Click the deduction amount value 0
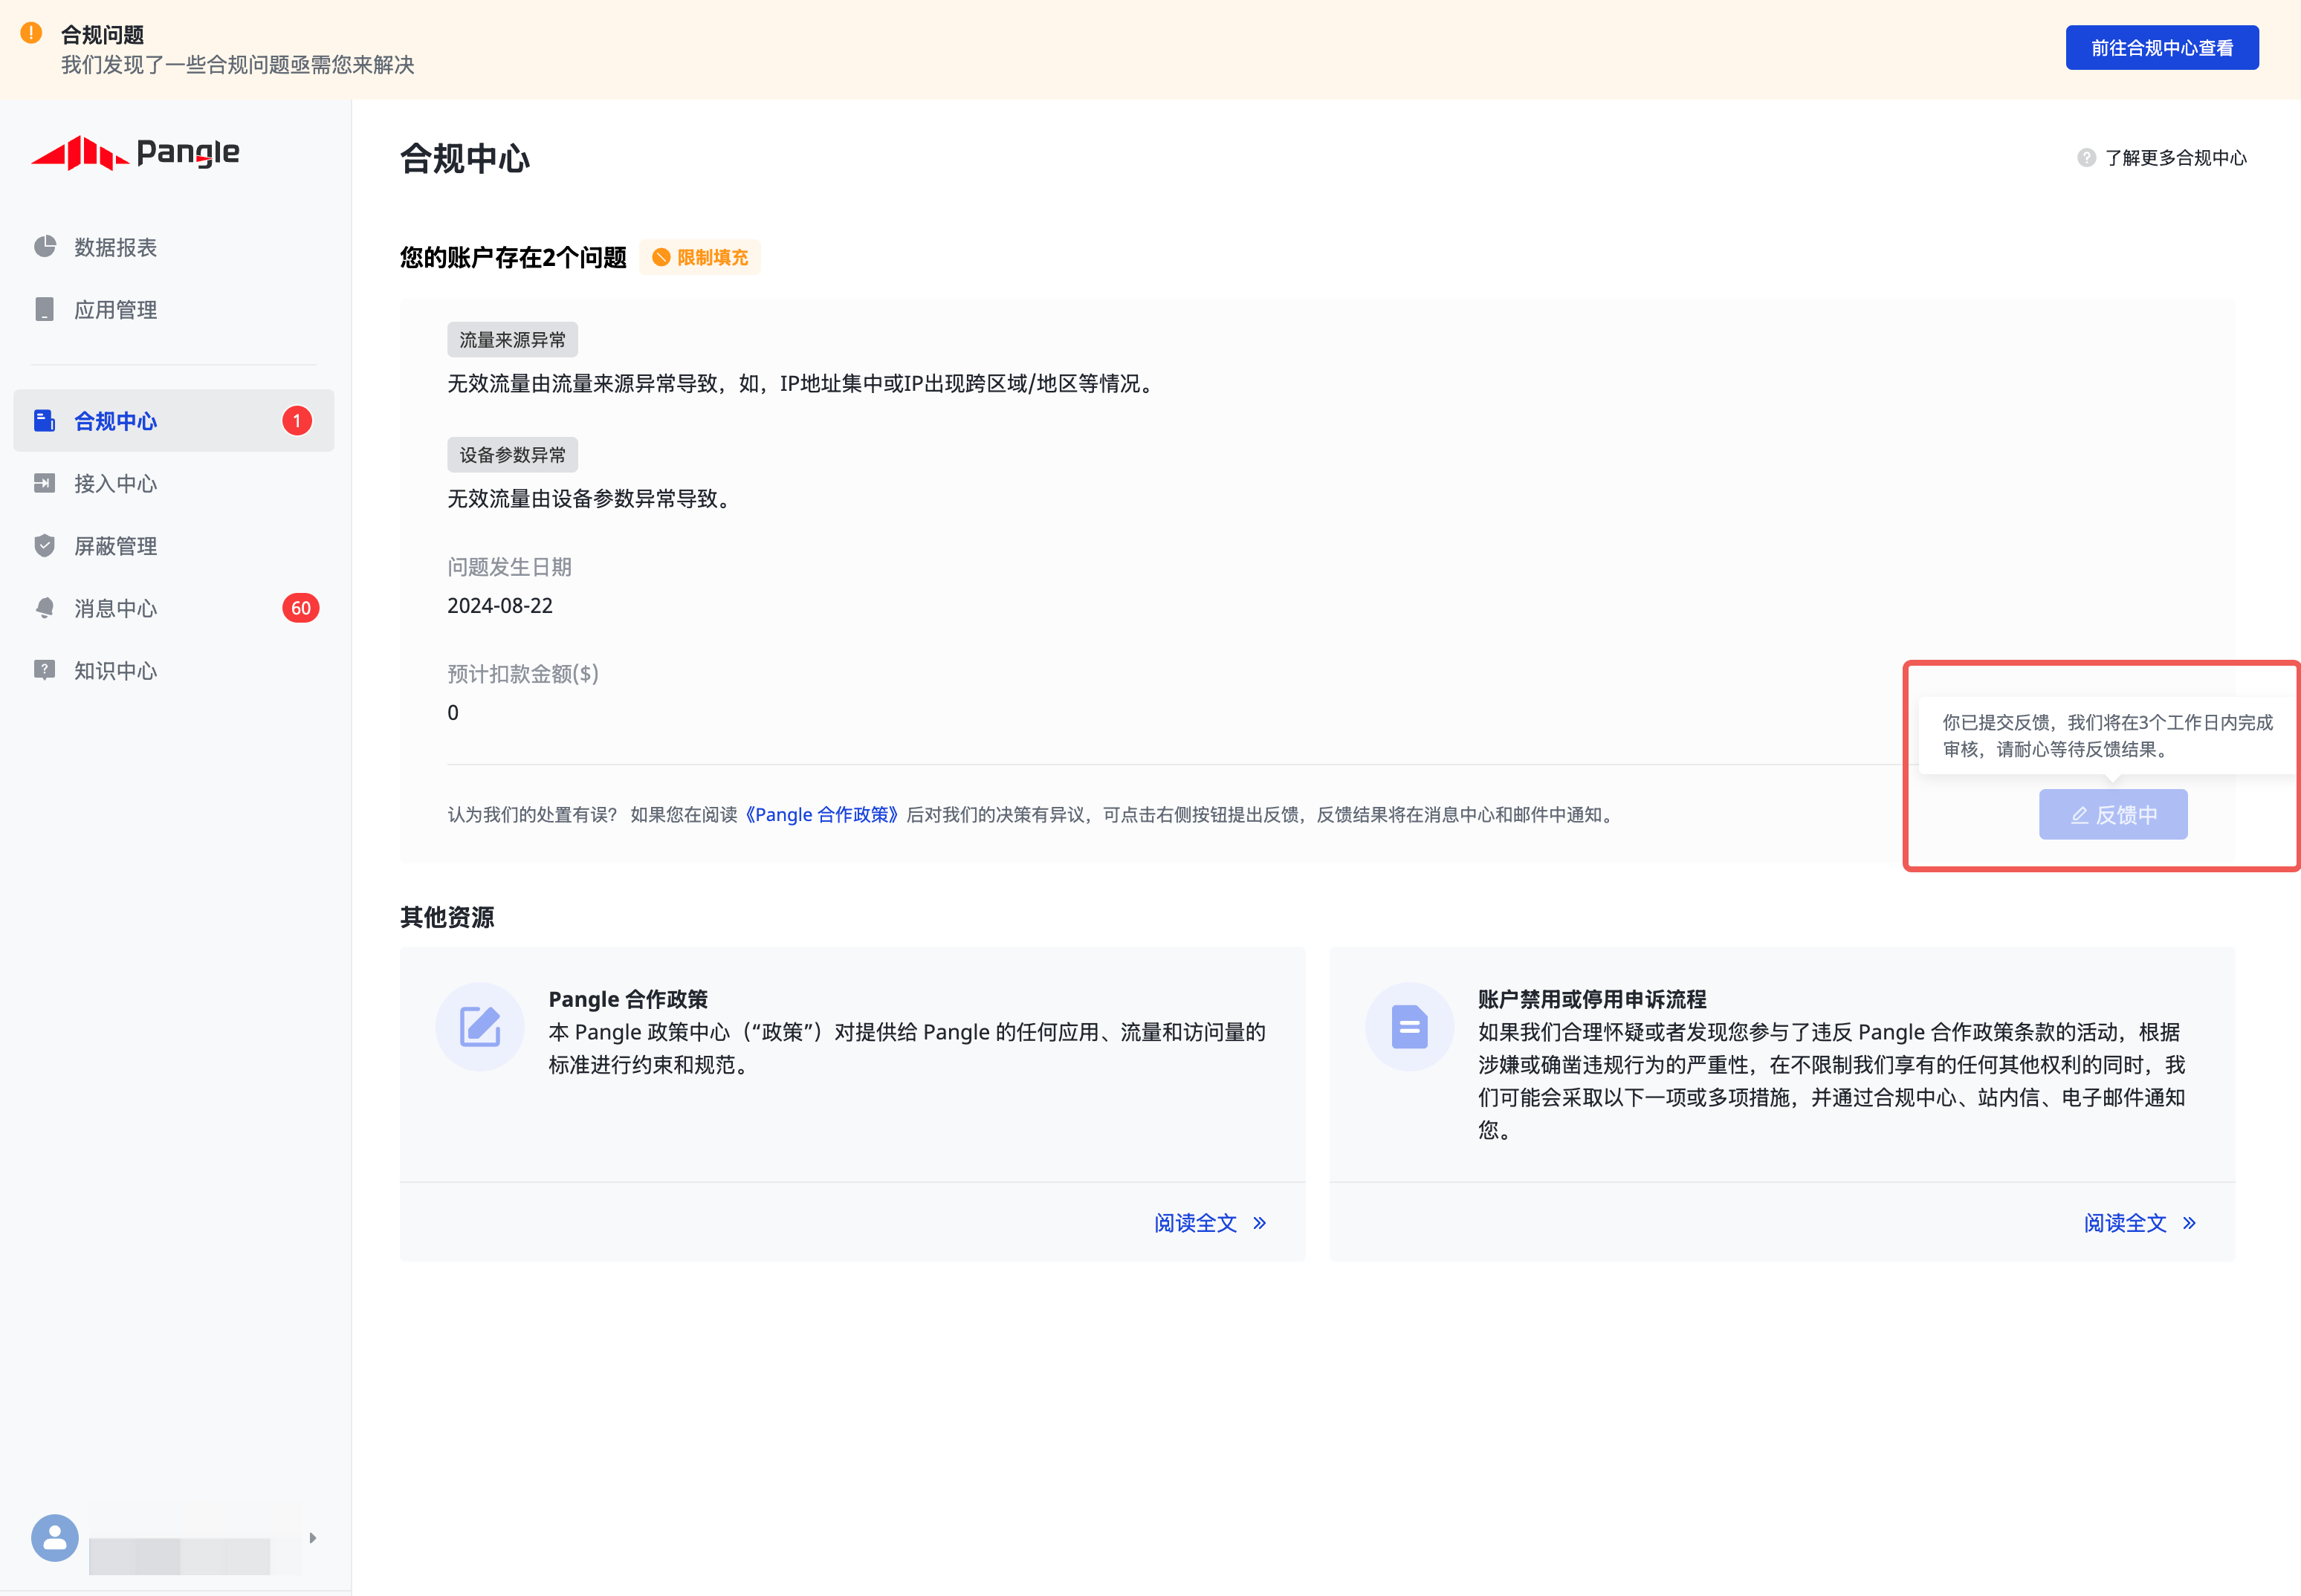Image resolution: width=2301 pixels, height=1596 pixels. click(x=453, y=713)
